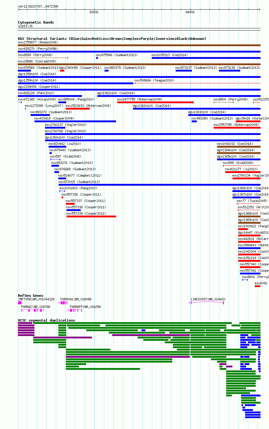This screenshot has height=429, width=269.
Task: Click the 8400k ruler tick label
Action: click(x=190, y=12)
